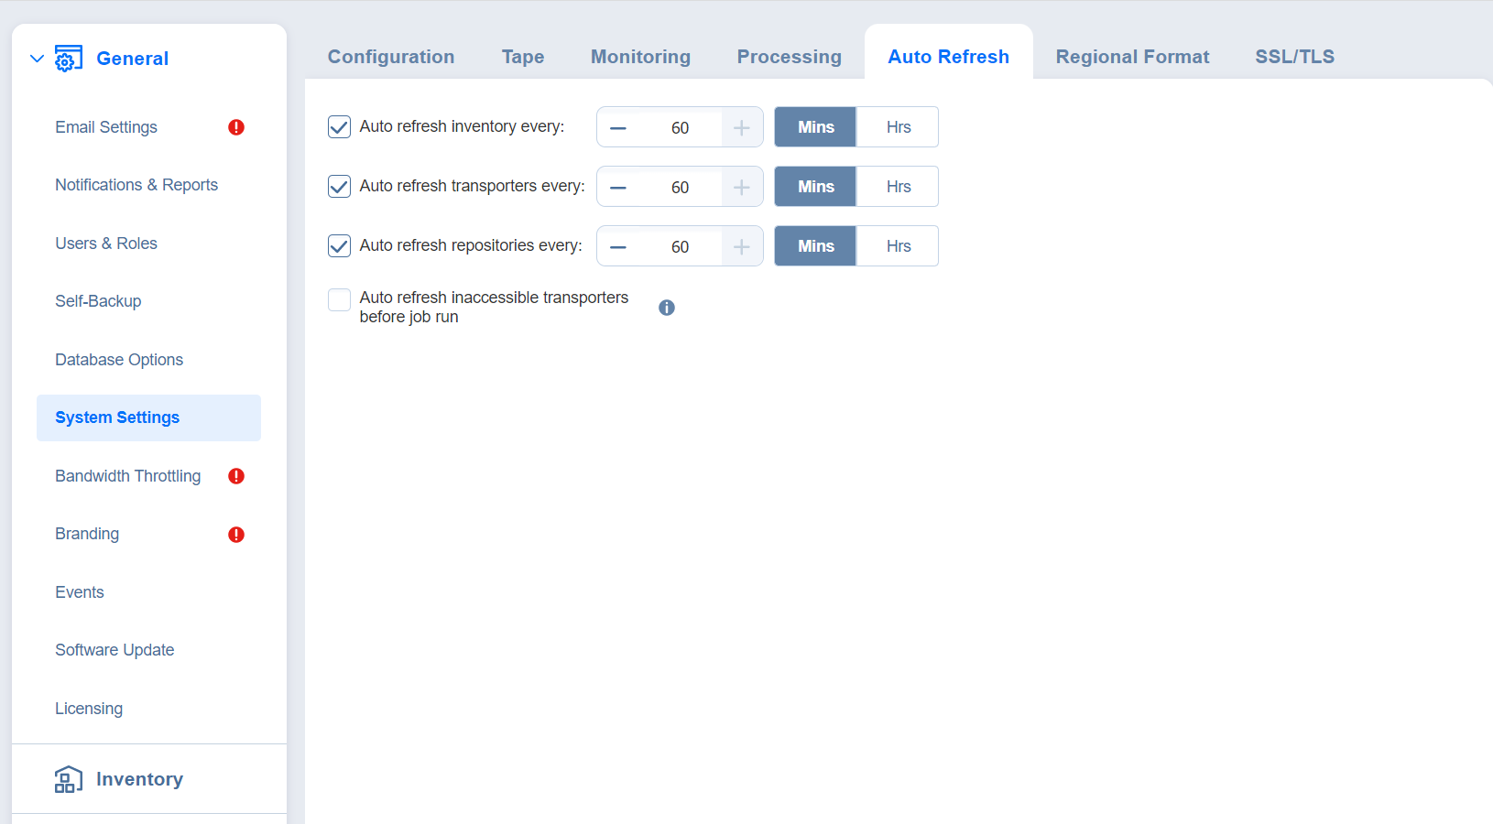Uncheck Auto refresh repositories every
1493x824 pixels.
tap(339, 245)
